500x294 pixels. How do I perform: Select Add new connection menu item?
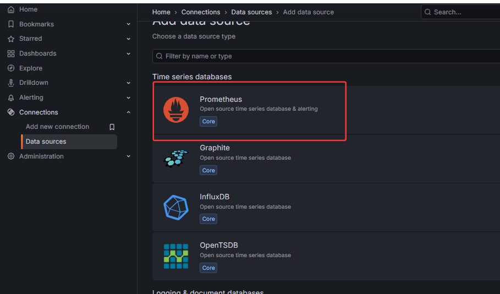pos(57,127)
